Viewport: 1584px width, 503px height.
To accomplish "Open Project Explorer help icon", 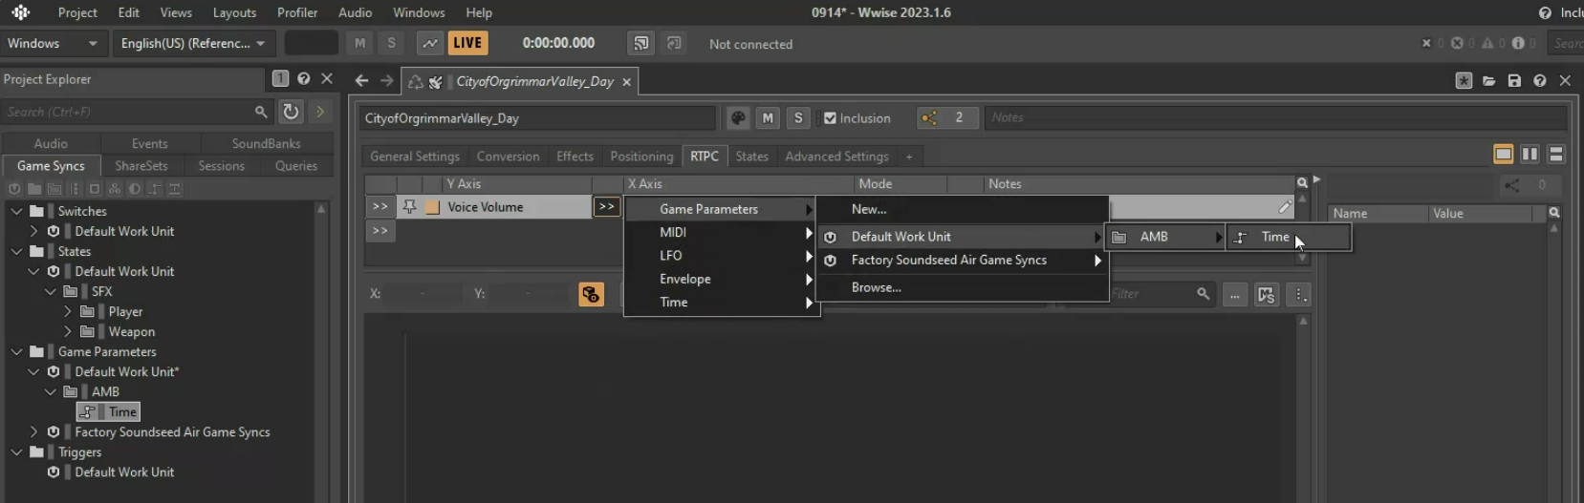I will pyautogui.click(x=303, y=79).
